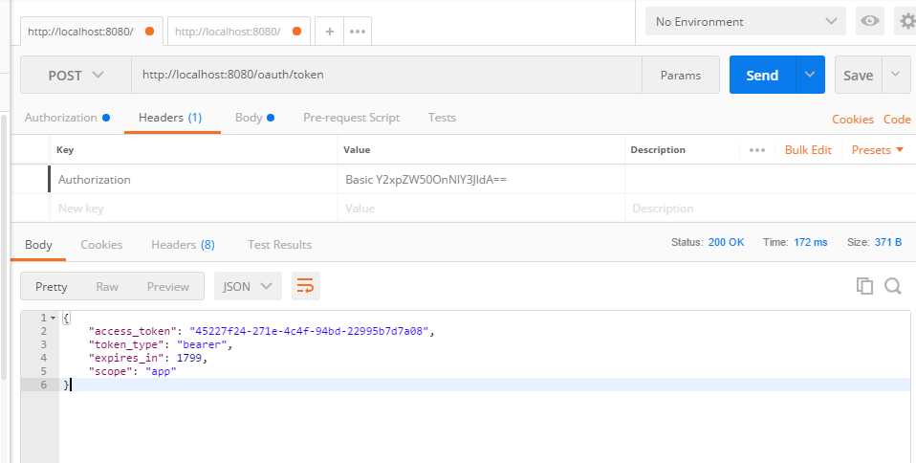
Task: Click the empty Value placeholder field
Action: (x=481, y=209)
